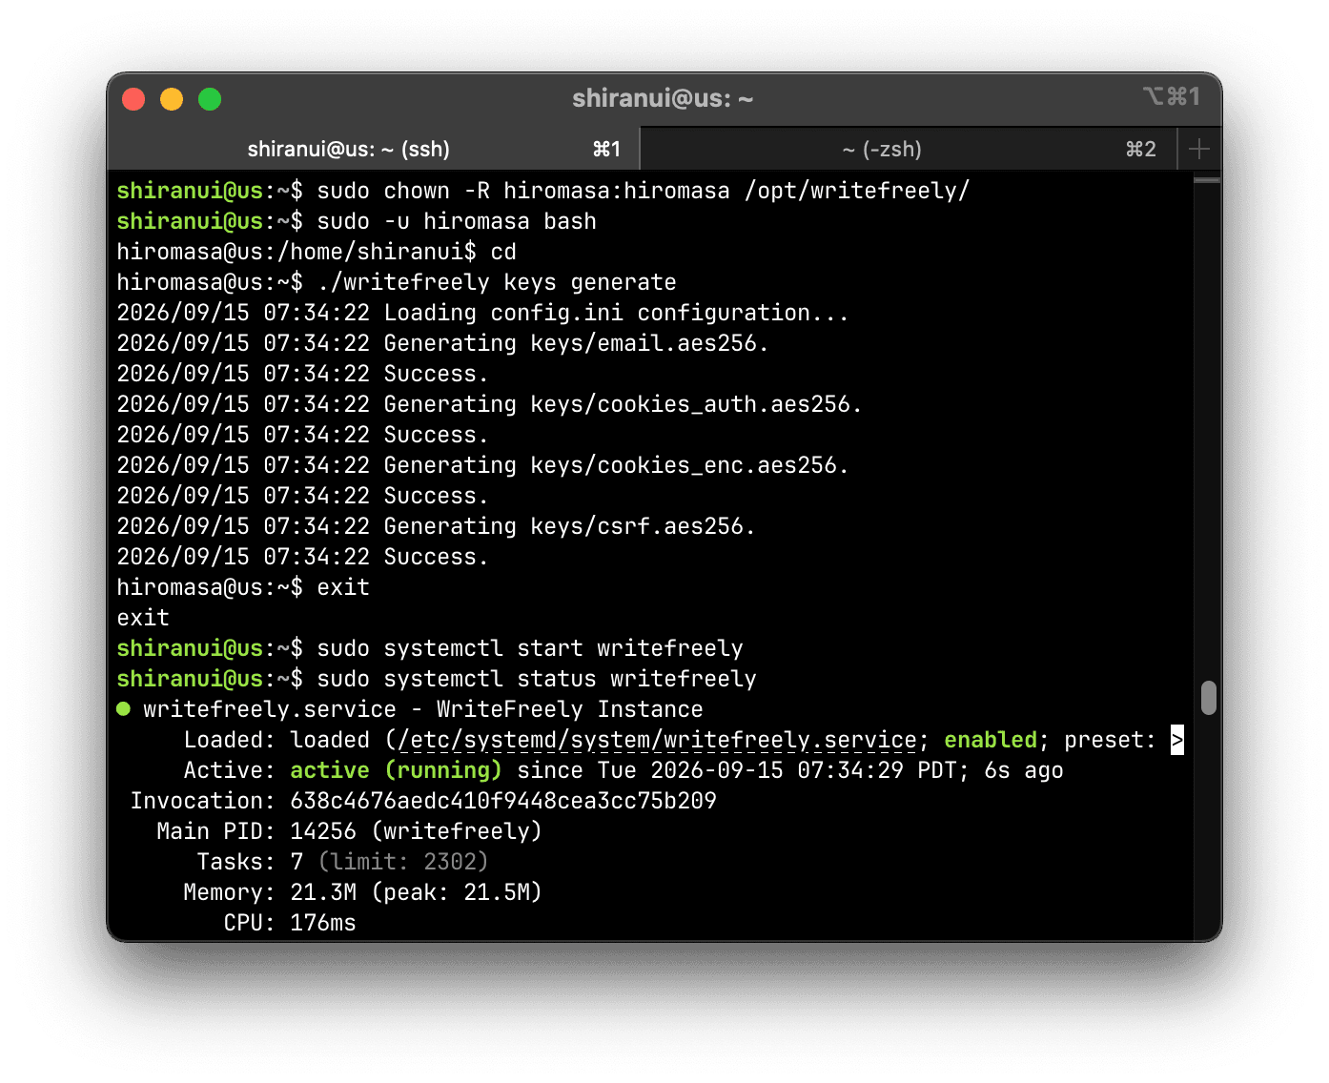Click the green 'active (running)' status text
Image resolution: width=1329 pixels, height=1083 pixels.
tap(396, 770)
